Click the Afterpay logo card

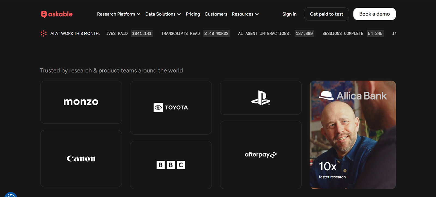(261, 155)
